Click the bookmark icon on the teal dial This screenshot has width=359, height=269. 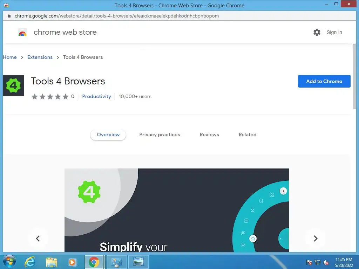(261, 201)
